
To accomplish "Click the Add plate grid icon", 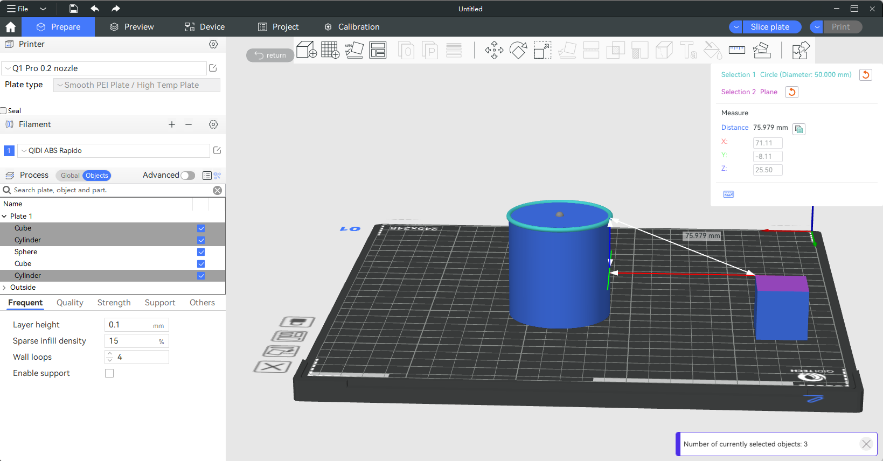I will [x=330, y=50].
